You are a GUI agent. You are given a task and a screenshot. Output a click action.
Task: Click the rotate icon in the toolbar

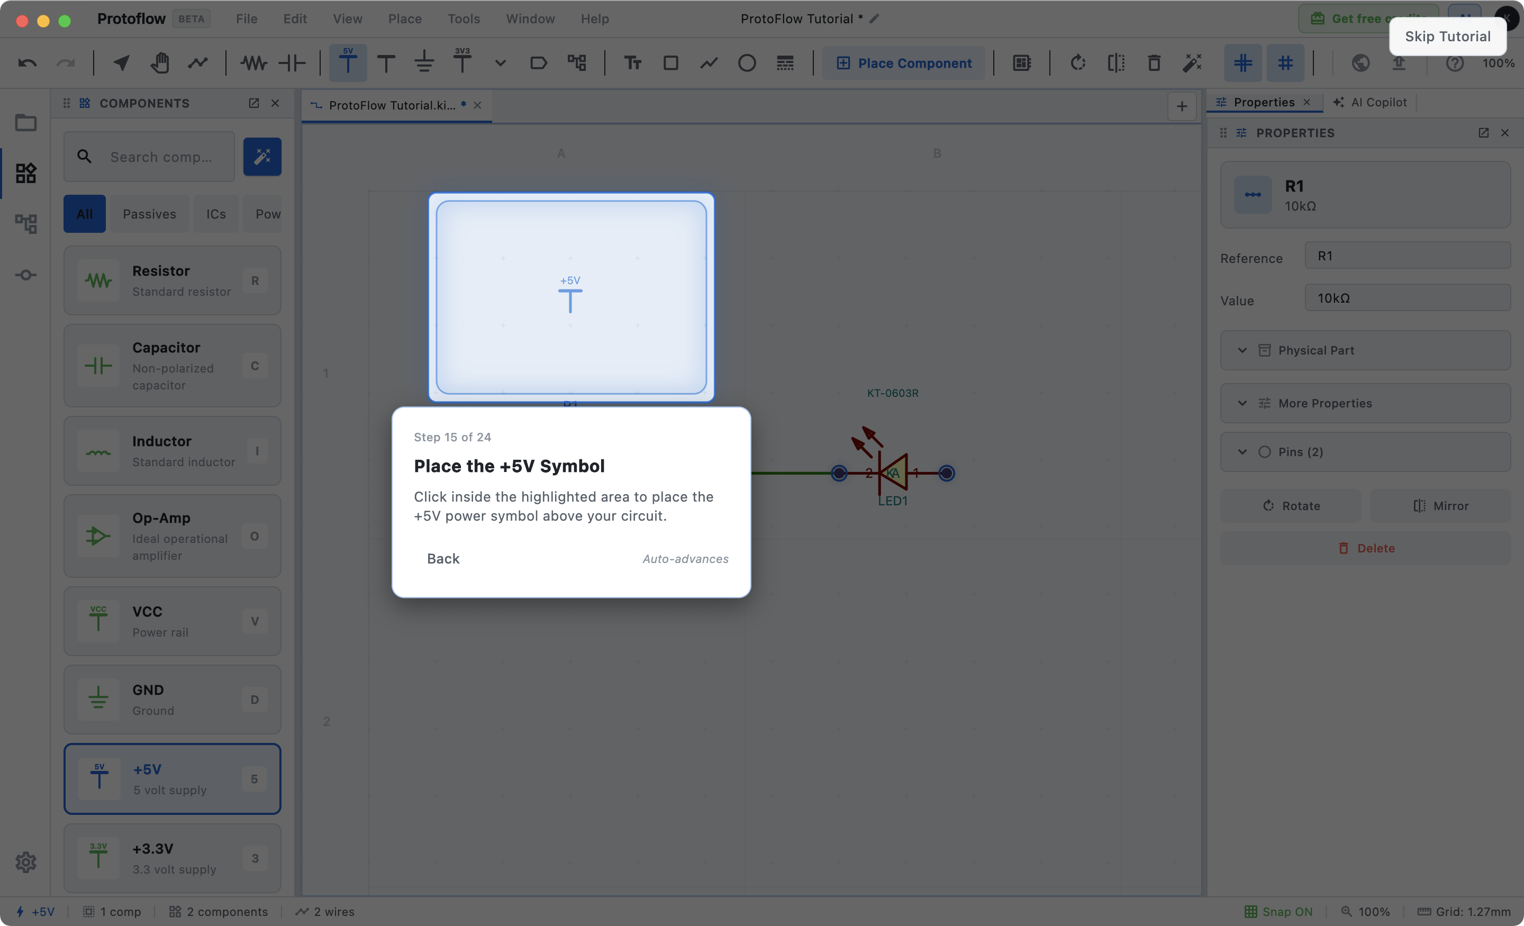pos(1078,62)
